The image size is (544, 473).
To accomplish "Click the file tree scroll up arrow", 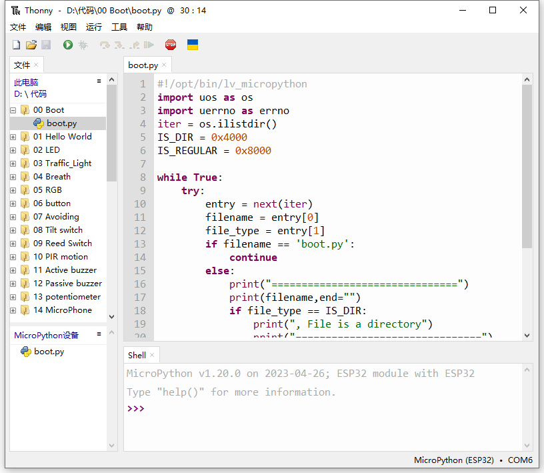I will [x=112, y=79].
